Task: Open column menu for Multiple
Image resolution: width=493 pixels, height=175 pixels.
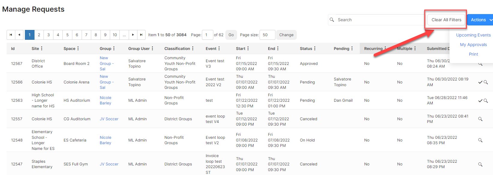Action: (415, 48)
